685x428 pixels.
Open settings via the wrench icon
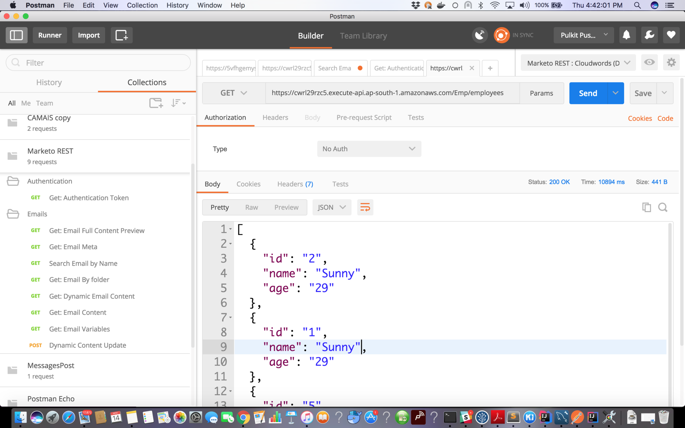tap(649, 35)
